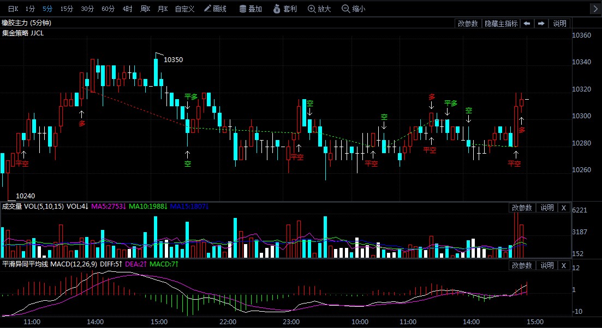Open the 自定义 custom period option
Image resolution: width=602 pixels, height=328 pixels.
184,9
